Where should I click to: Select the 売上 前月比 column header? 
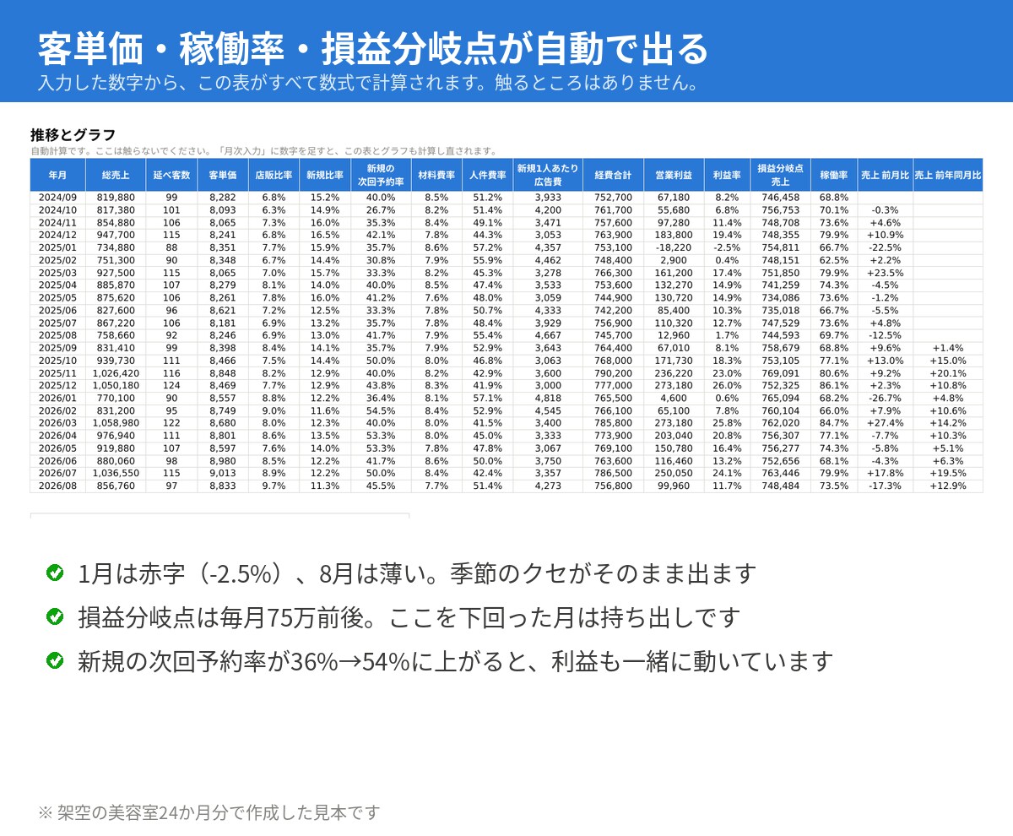(886, 175)
